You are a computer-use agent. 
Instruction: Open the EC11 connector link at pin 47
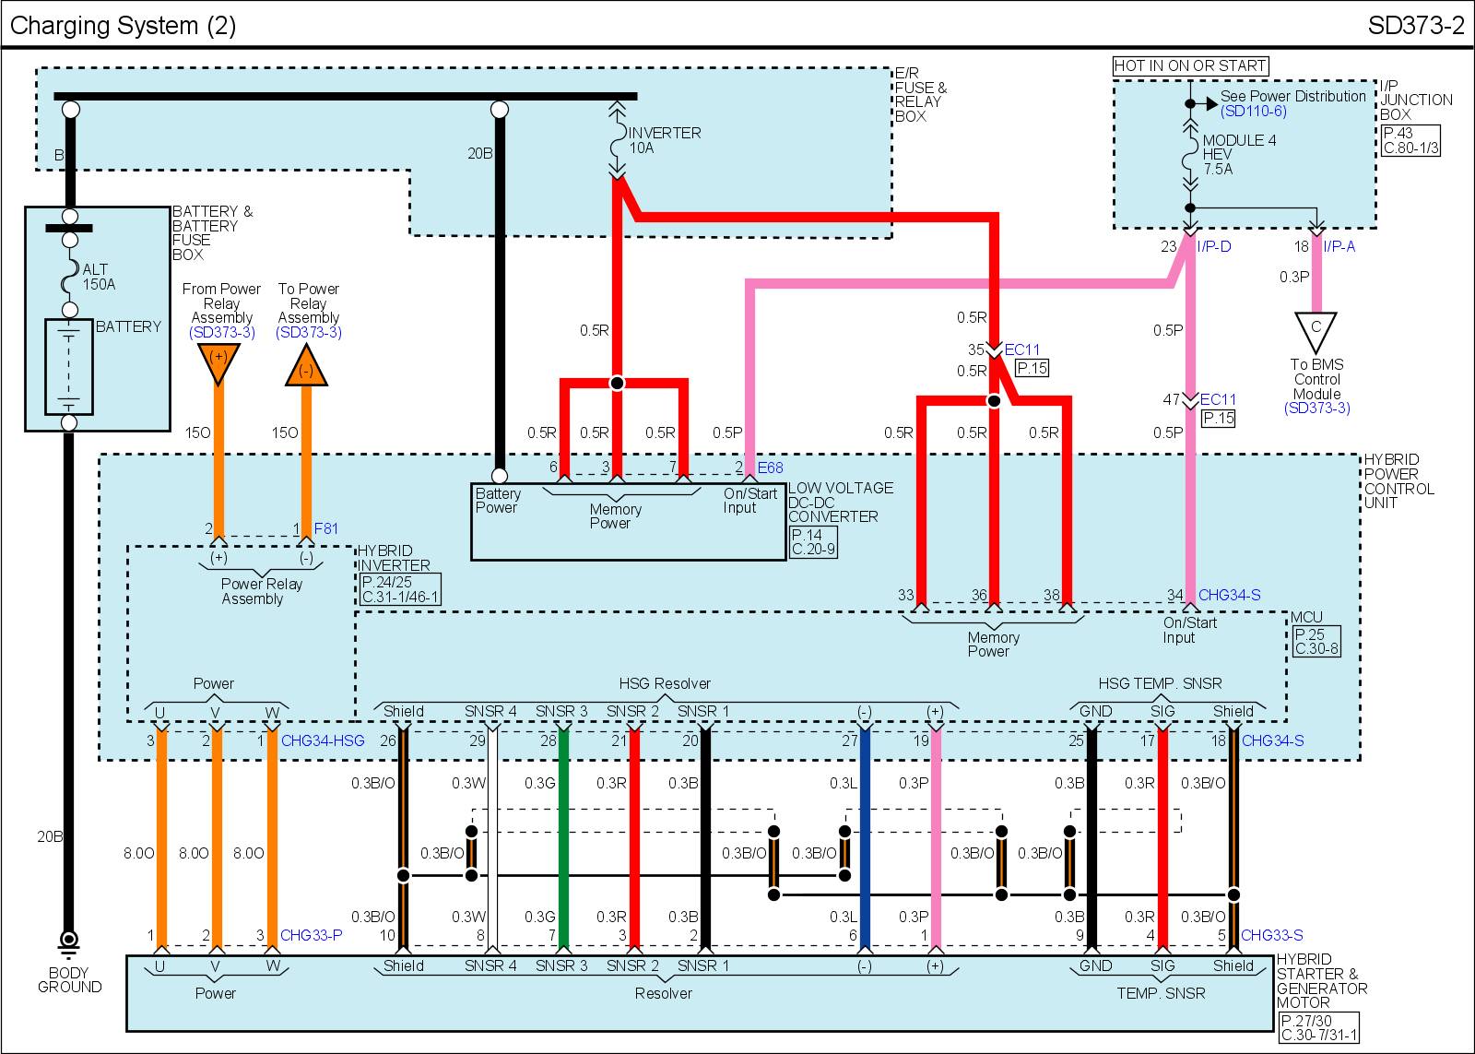pos(1218,399)
